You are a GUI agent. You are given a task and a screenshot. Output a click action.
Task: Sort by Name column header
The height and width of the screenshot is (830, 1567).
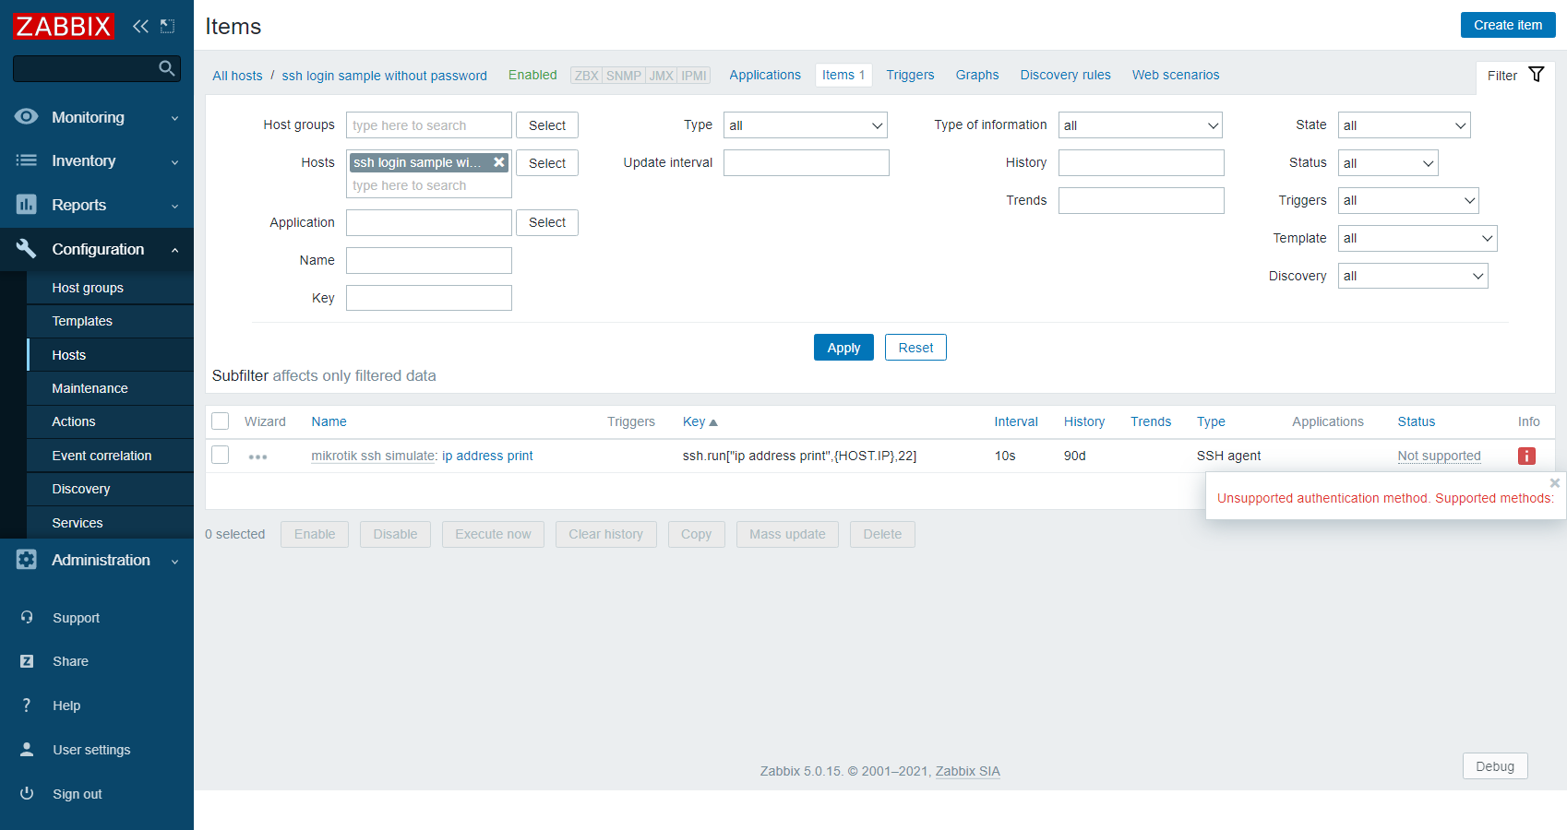tap(329, 421)
